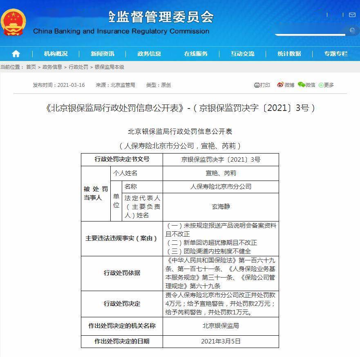The image size is (360, 357).
Task: Open the 新闻资讯 menu
Action: pyautogui.click(x=103, y=54)
